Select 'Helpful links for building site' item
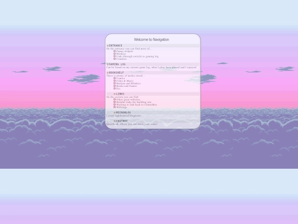Image resolution: width=298 pixels, height=224 pixels. click(134, 102)
